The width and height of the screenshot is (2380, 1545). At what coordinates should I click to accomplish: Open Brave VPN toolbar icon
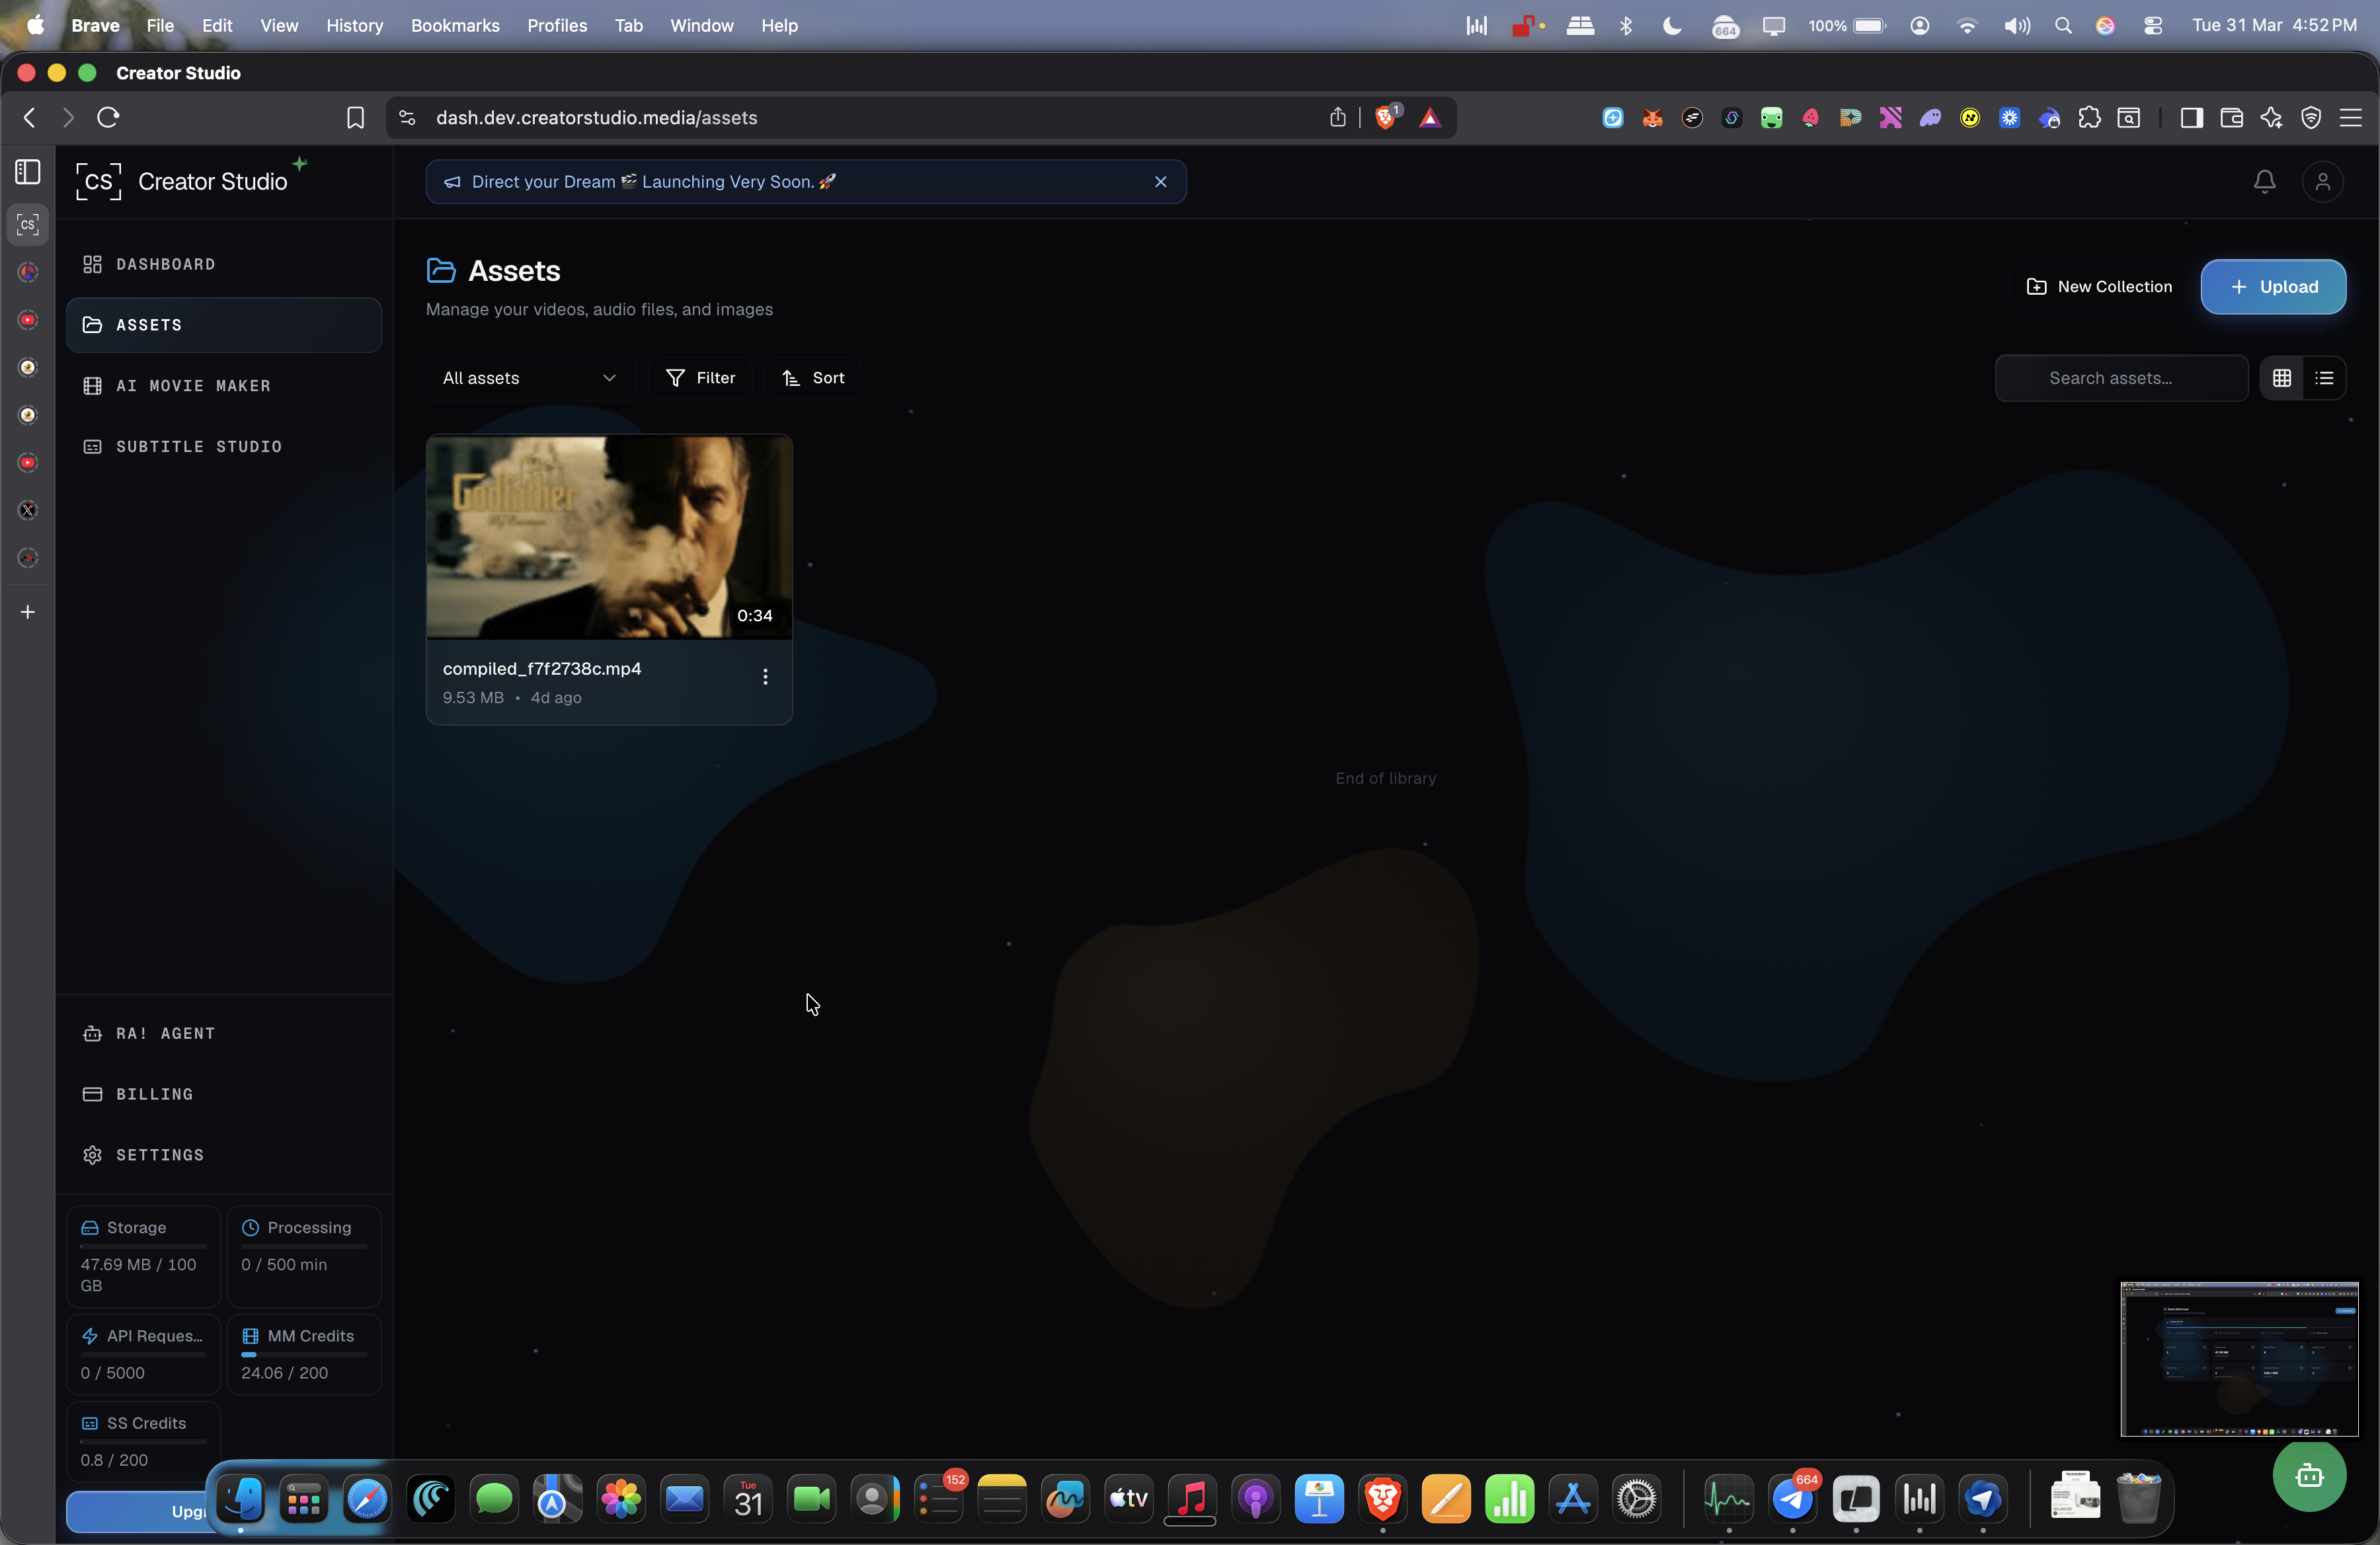point(2311,118)
